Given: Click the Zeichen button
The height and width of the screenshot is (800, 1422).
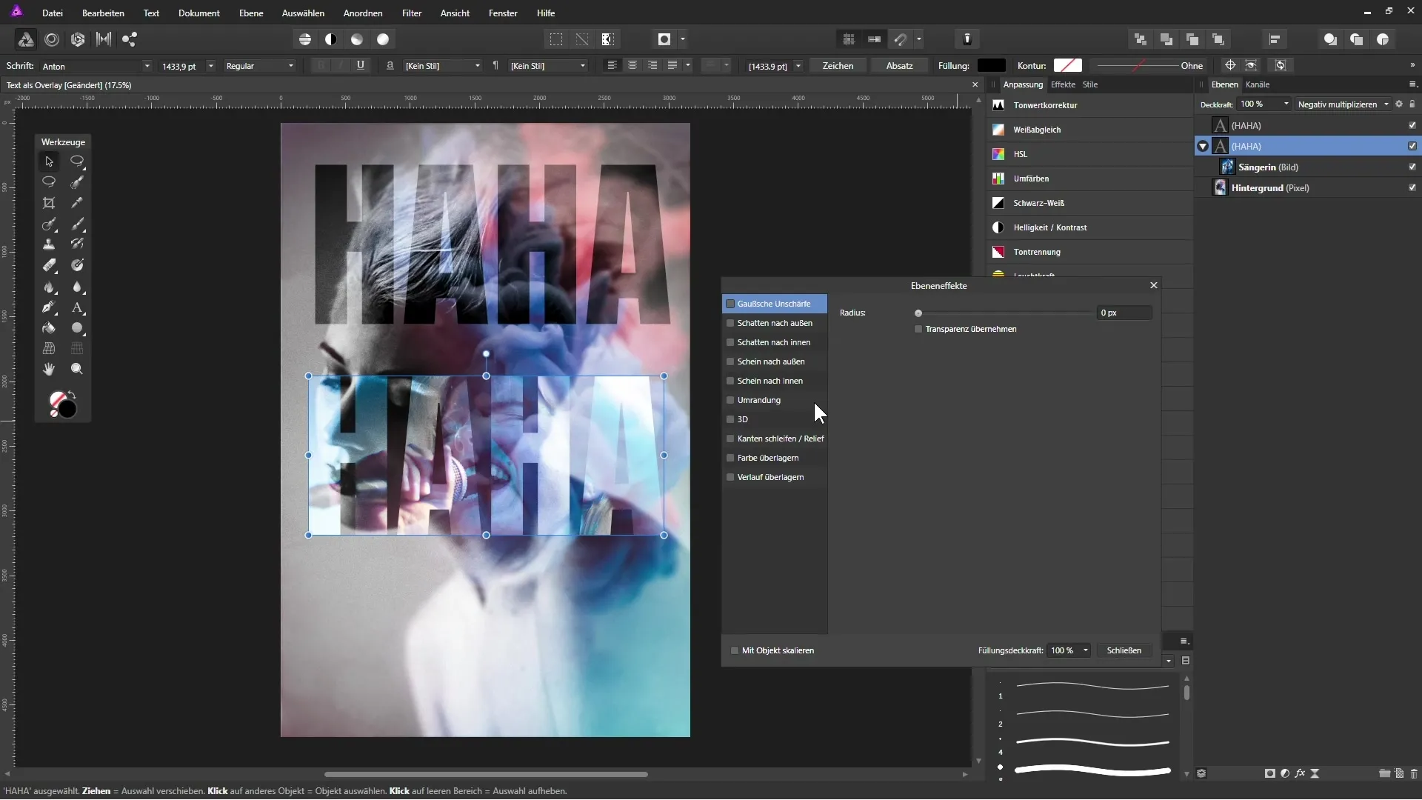Looking at the screenshot, I should (838, 66).
